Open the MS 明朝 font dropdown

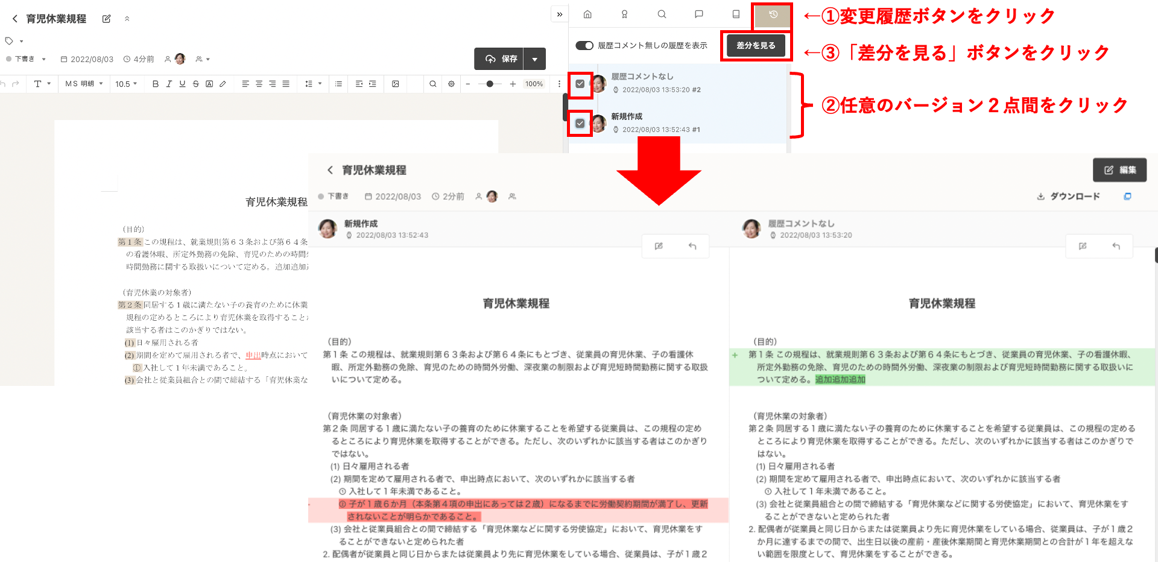pos(84,84)
